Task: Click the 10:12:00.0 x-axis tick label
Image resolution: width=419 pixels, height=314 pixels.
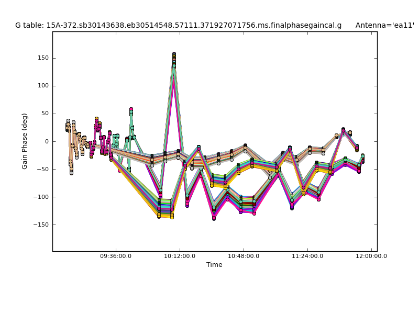Action: (180, 256)
